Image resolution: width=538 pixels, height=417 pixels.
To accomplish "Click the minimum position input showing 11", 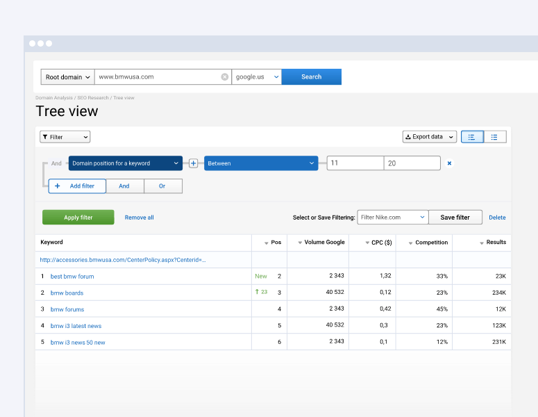I will tap(355, 163).
